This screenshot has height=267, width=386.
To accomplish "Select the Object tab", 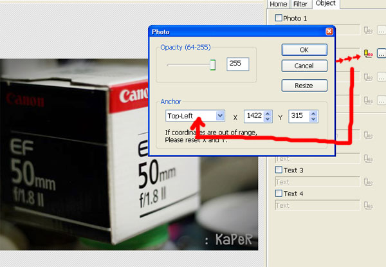I will 326,3.
